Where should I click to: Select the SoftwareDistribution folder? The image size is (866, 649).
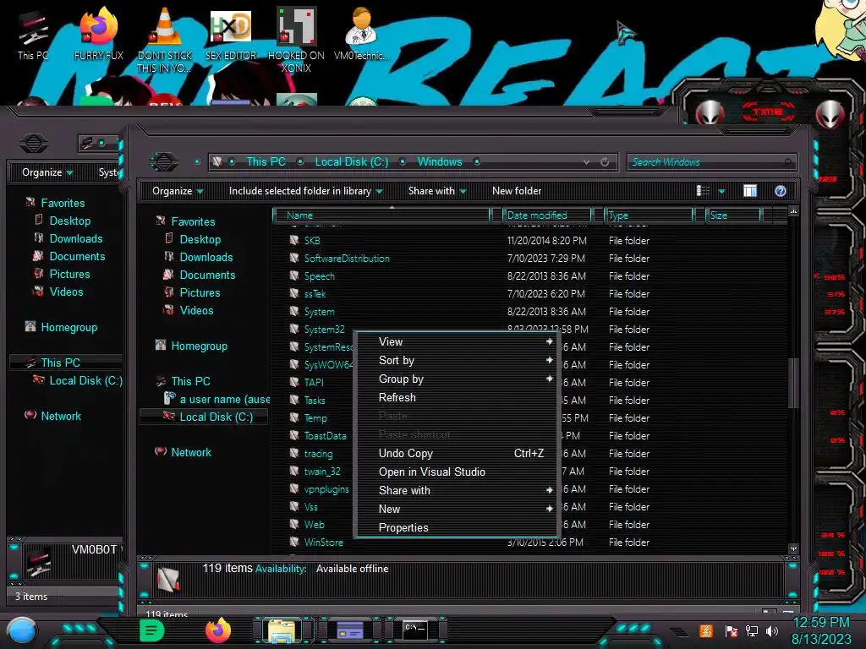click(x=347, y=259)
